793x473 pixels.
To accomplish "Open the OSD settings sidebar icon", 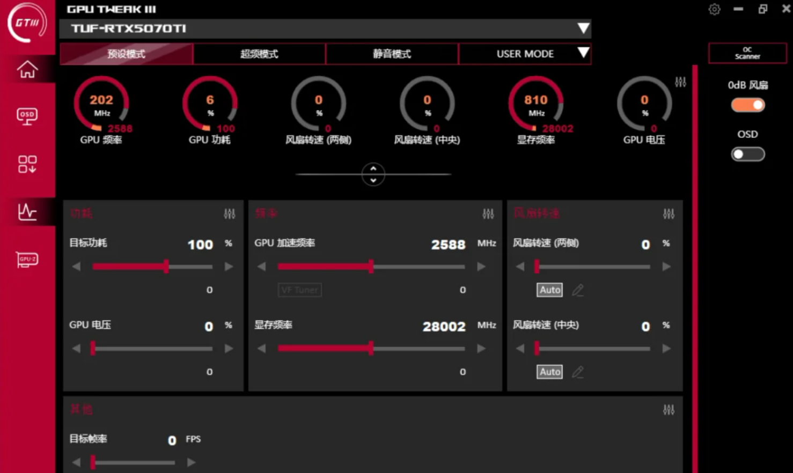I will click(27, 116).
